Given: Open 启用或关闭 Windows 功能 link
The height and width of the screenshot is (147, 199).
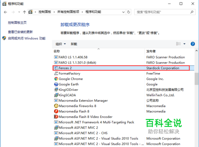Looking at the screenshot, I should 27,38.
